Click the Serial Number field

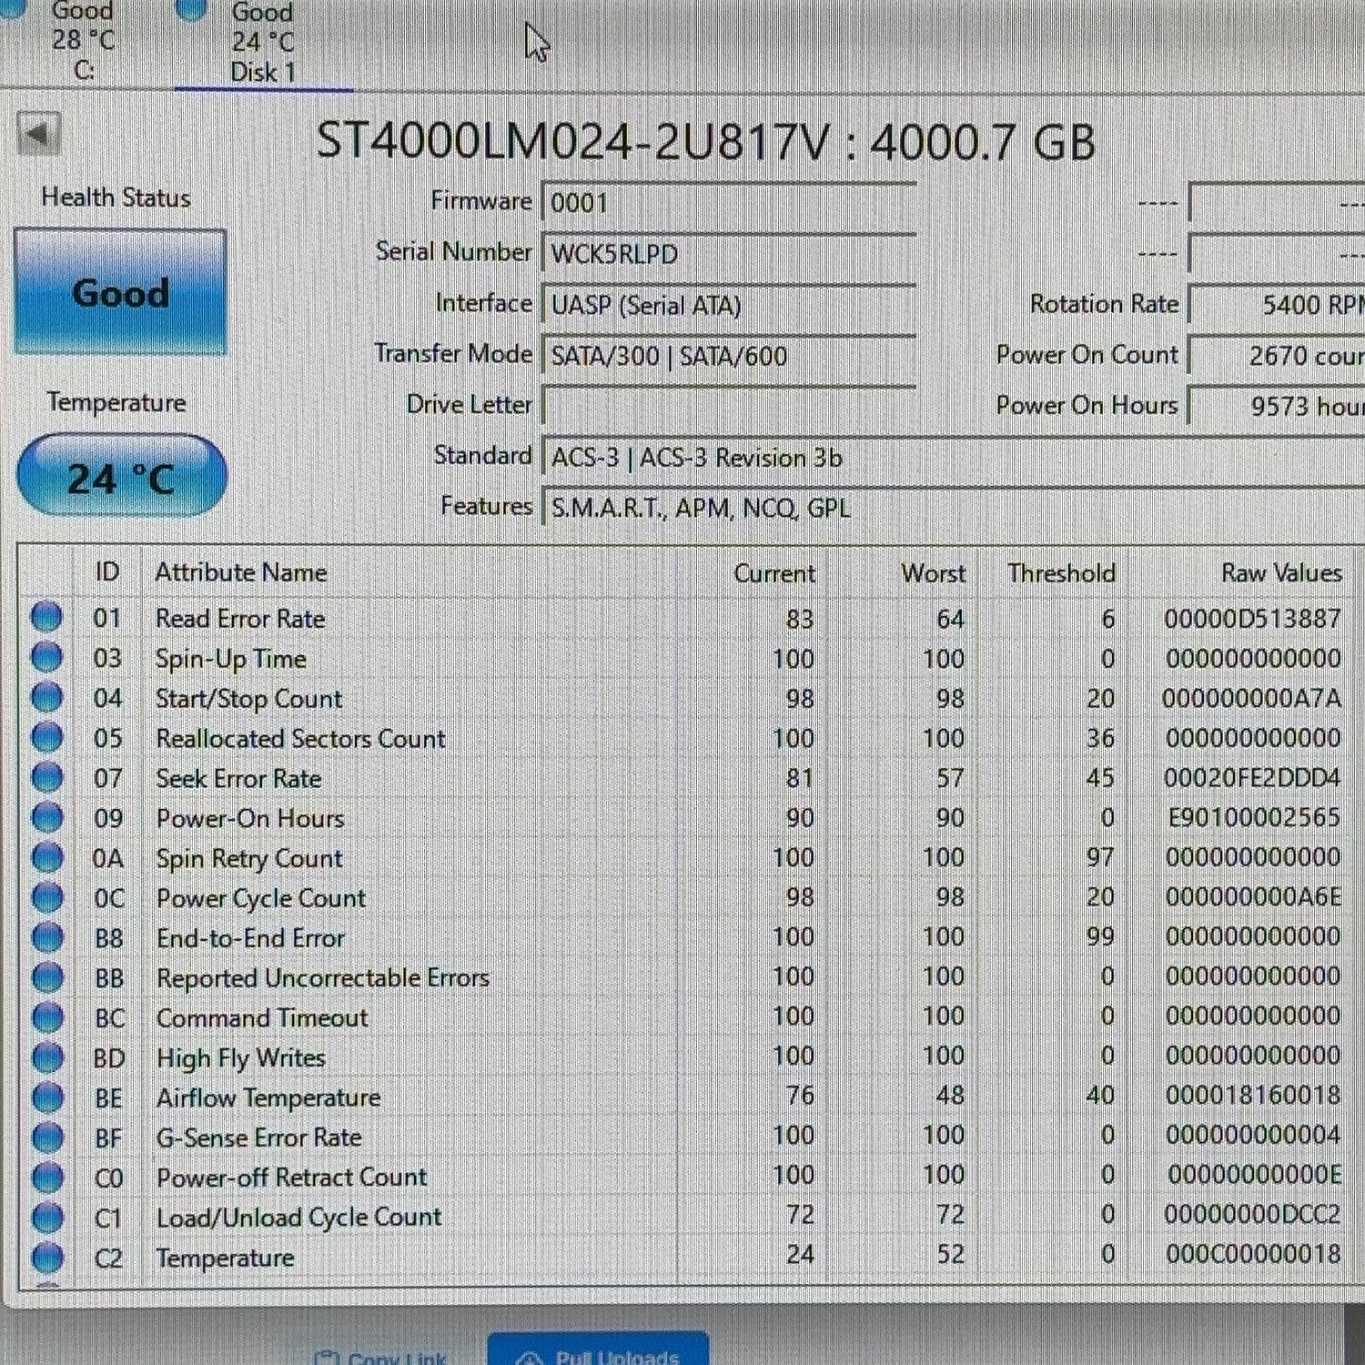tap(729, 254)
